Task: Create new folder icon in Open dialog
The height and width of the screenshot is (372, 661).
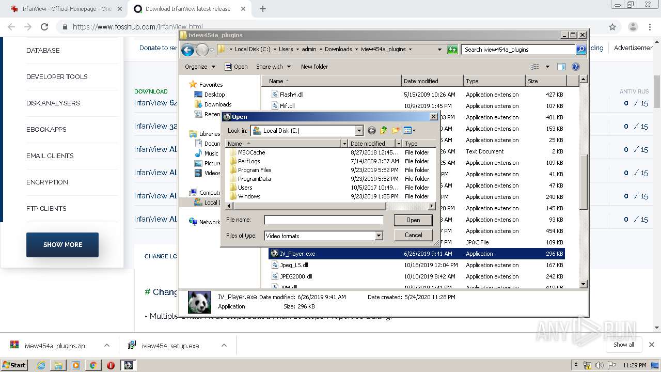Action: point(396,131)
